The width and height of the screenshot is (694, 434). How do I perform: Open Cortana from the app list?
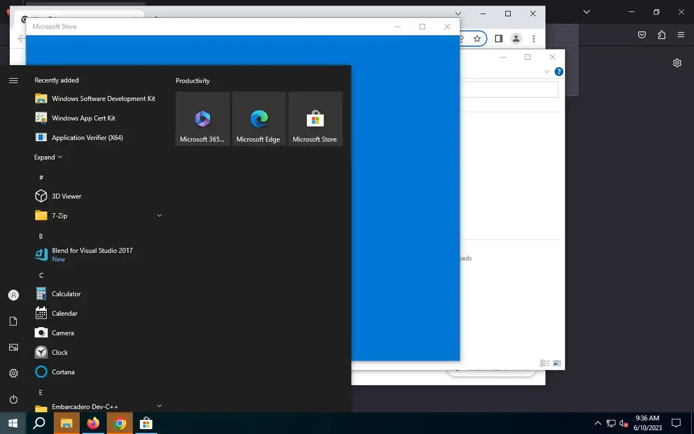tap(98, 372)
